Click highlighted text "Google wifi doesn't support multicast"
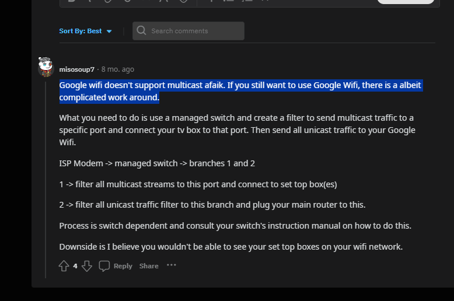Image resolution: width=454 pixels, height=301 pixels. [132, 85]
